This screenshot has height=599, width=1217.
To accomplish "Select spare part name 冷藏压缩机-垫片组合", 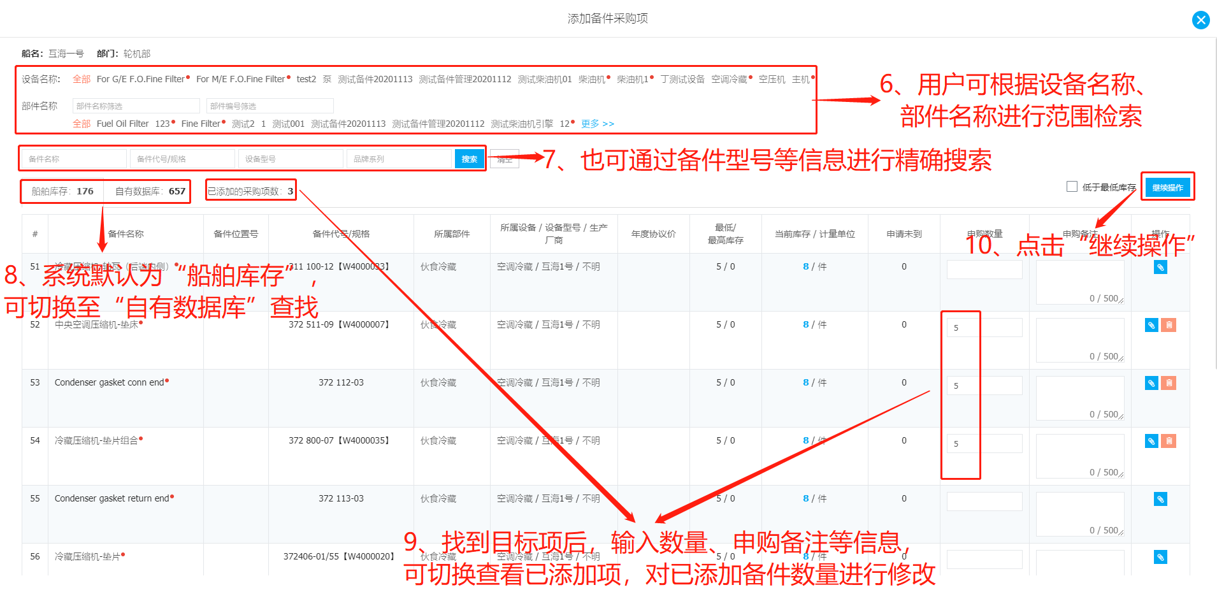I will pyautogui.click(x=96, y=440).
